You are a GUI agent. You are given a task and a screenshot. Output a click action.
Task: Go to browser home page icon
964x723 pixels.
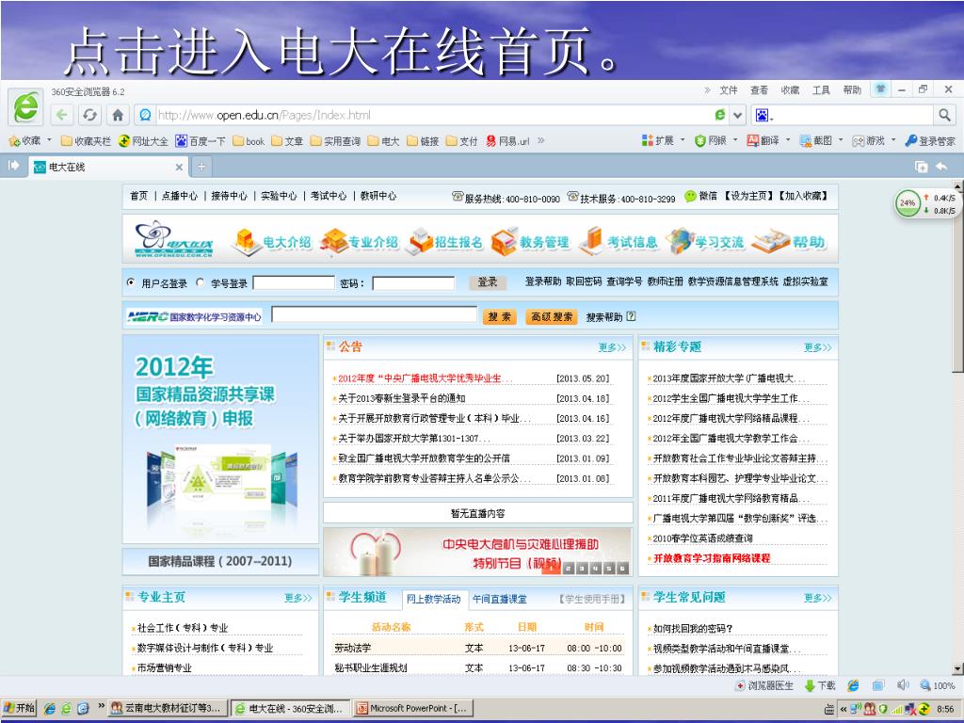point(118,115)
